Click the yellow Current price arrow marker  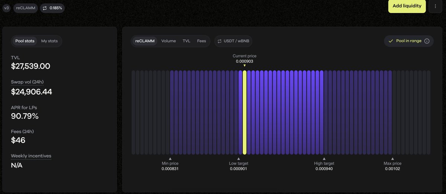pyautogui.click(x=245, y=66)
